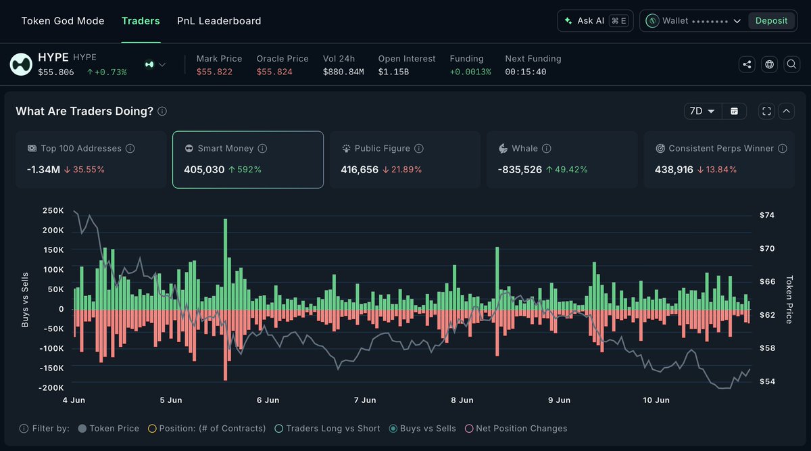
Task: Open the globe language icon
Action: tap(769, 65)
